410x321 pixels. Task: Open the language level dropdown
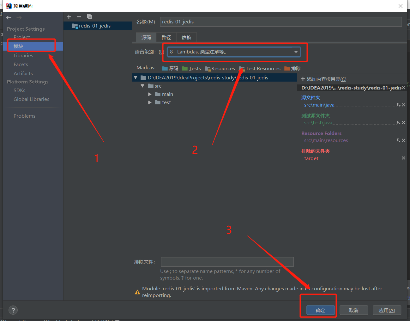click(x=296, y=52)
